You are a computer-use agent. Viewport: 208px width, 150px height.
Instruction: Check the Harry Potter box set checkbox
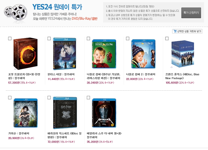point(49,98)
